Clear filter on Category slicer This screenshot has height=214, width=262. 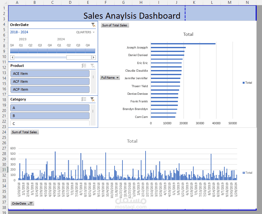coord(93,99)
